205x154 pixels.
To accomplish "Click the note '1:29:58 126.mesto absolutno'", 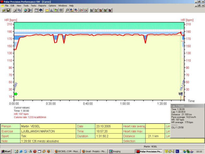I will point(71,141).
